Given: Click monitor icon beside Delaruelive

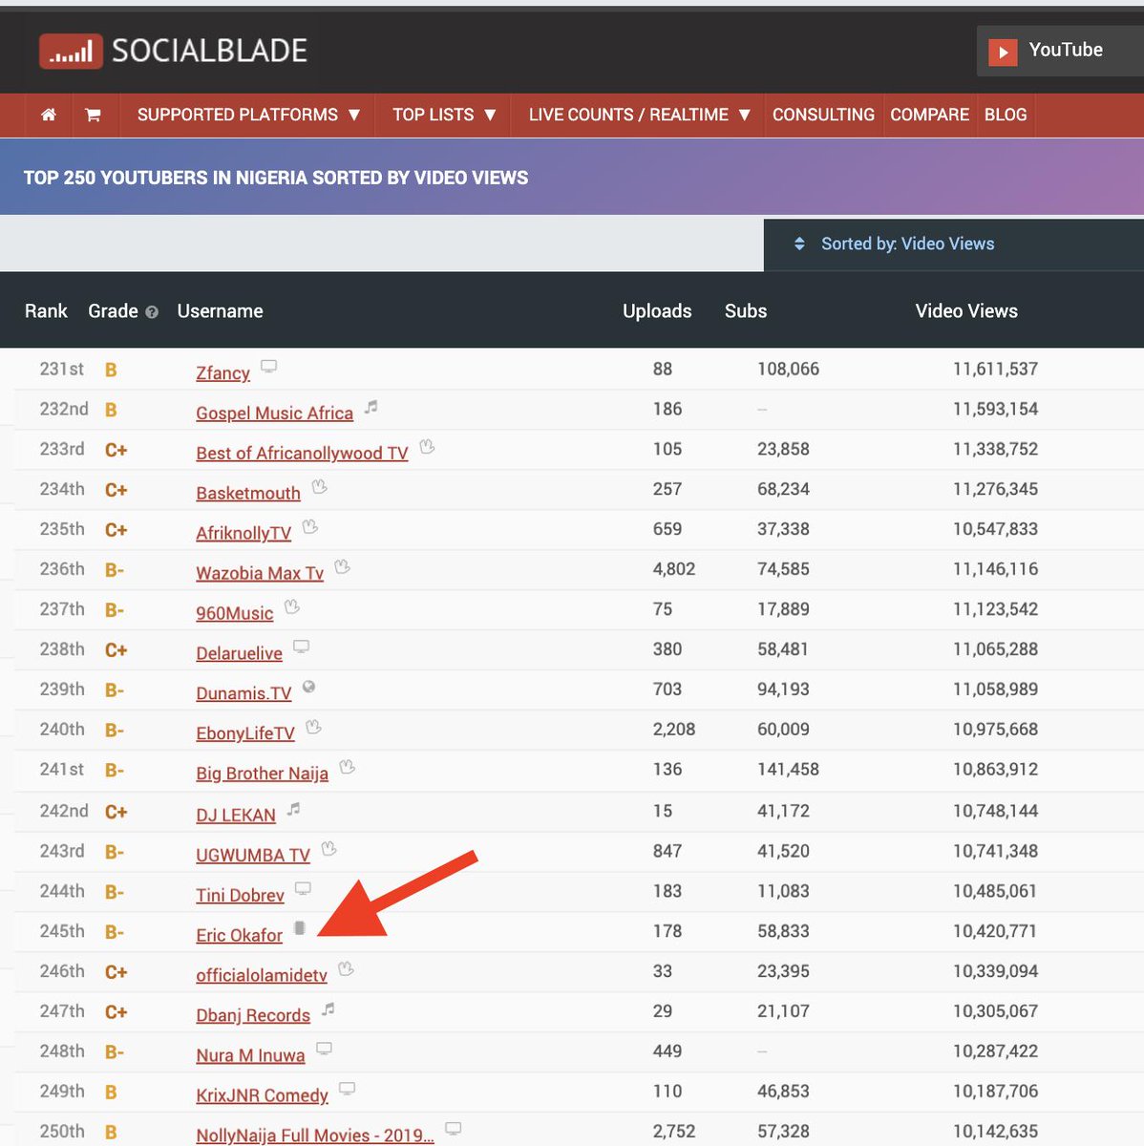Looking at the screenshot, I should click(301, 647).
